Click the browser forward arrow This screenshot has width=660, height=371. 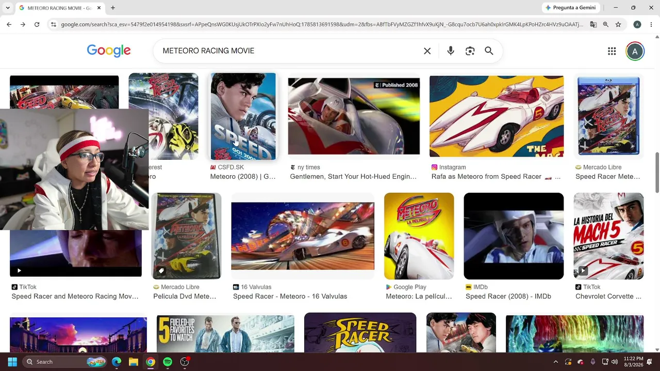coord(23,24)
